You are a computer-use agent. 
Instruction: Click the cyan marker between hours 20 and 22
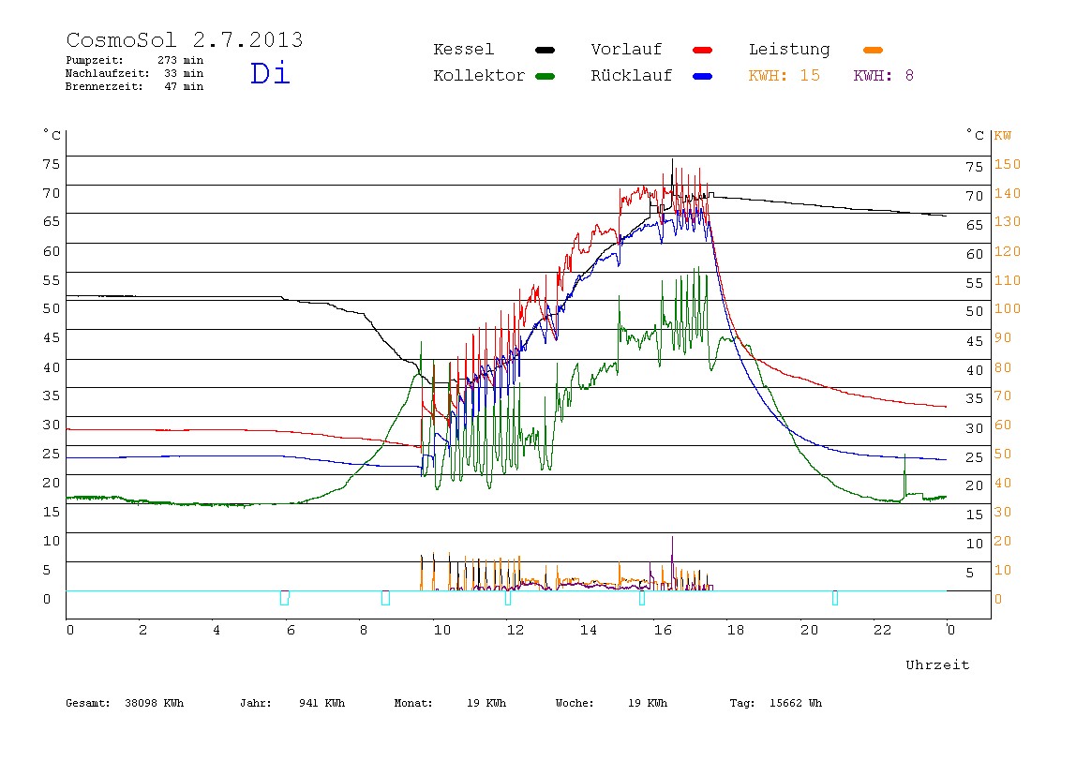point(835,598)
